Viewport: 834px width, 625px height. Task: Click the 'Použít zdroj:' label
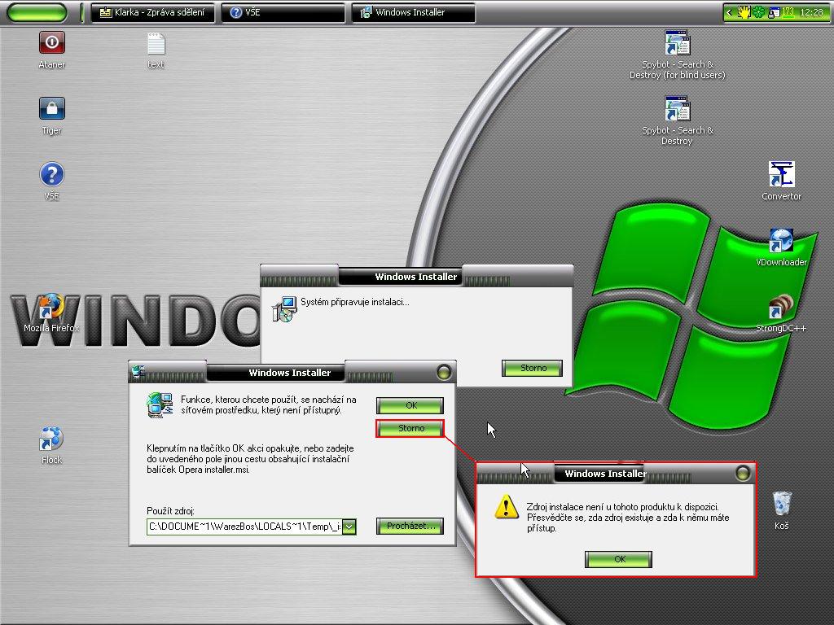[170, 511]
